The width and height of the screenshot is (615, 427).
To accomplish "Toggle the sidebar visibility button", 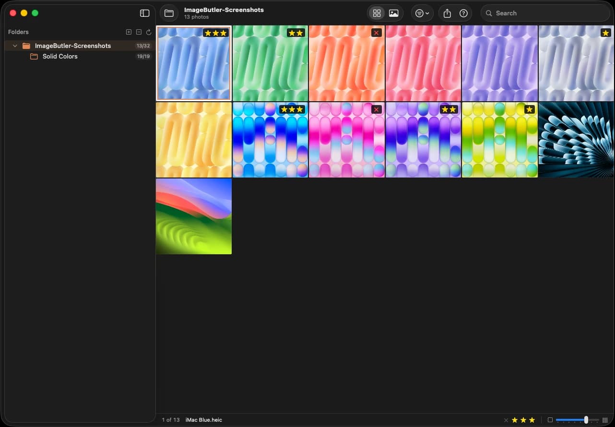I will pyautogui.click(x=144, y=13).
